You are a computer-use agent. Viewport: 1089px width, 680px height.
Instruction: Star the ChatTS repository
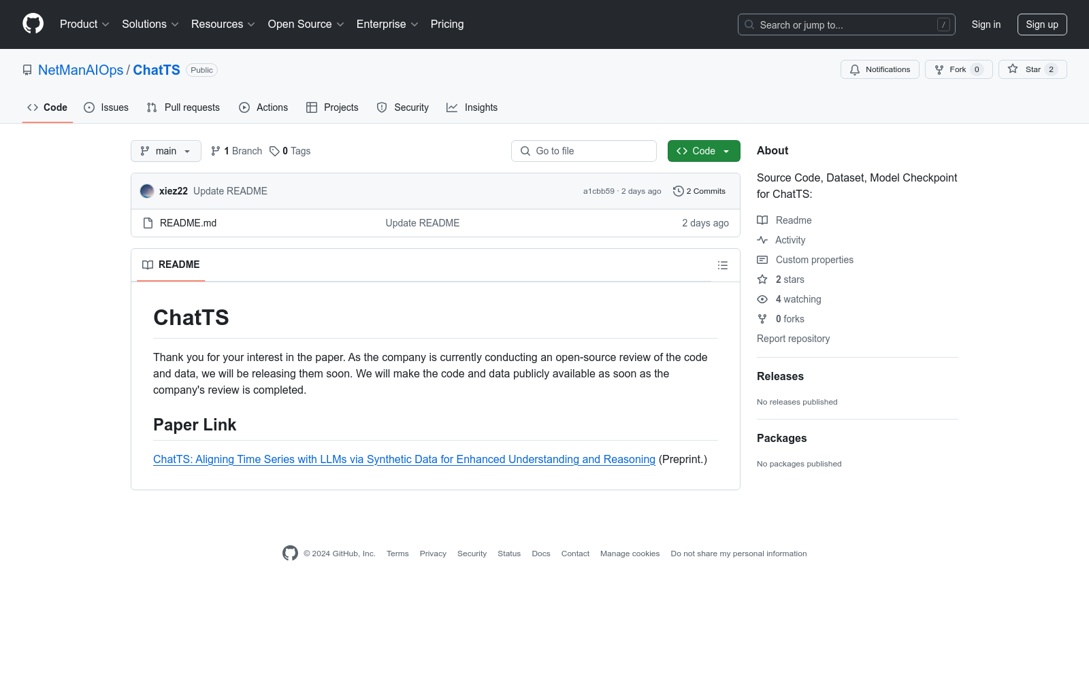[1033, 69]
